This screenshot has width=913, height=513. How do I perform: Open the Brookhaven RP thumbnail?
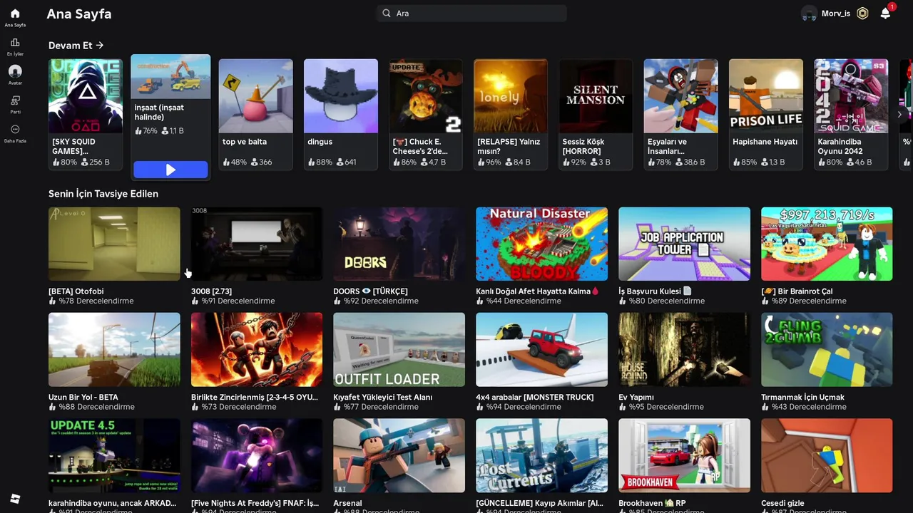pos(684,455)
